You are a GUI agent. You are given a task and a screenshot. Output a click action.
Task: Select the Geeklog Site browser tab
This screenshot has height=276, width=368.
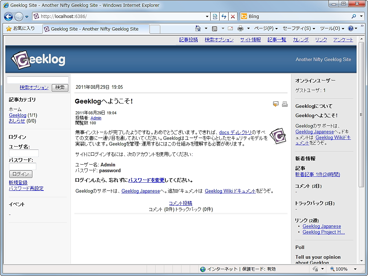96,28
